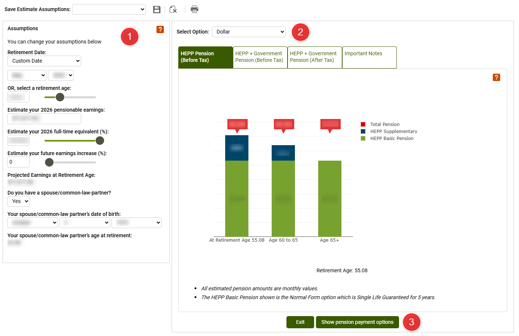Click the "Projected Earnings at Retirement Age" label

click(52, 175)
